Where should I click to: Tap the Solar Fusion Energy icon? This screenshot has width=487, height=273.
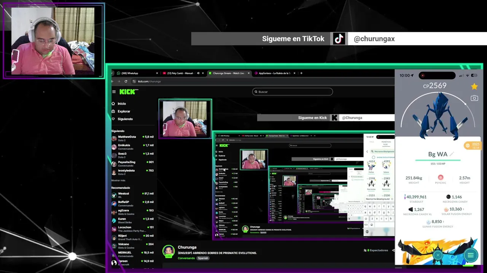(446, 209)
